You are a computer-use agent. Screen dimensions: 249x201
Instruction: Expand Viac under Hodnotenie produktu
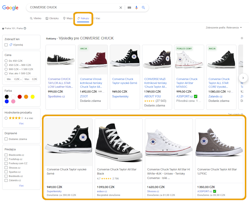coord(21,123)
